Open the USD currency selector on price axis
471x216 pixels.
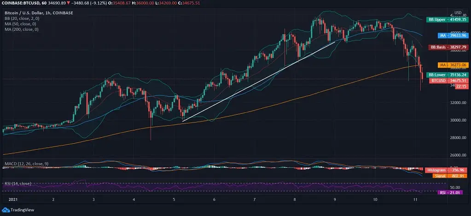[x=458, y=12]
